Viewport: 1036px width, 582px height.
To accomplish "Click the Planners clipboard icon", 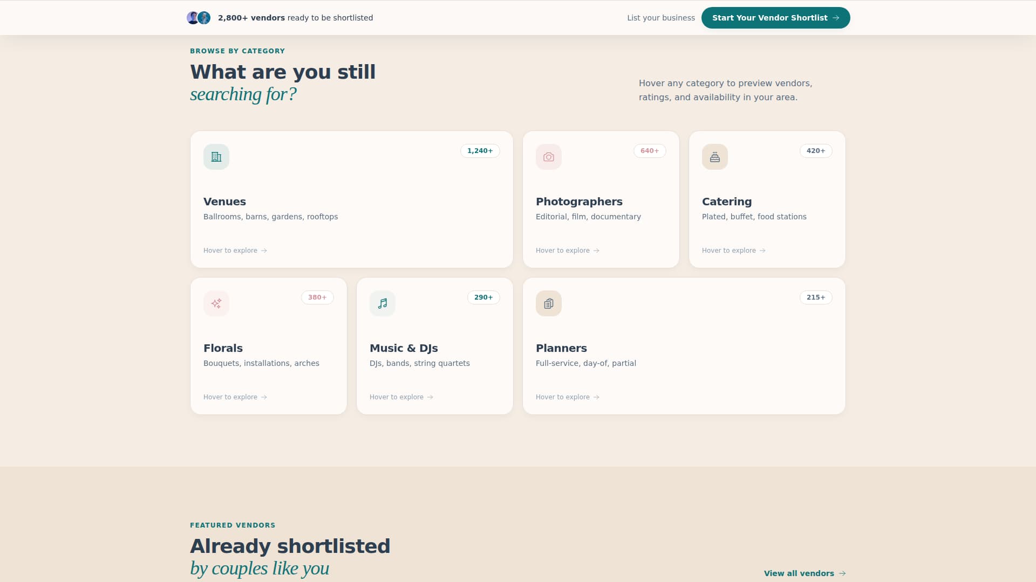I will pos(549,303).
